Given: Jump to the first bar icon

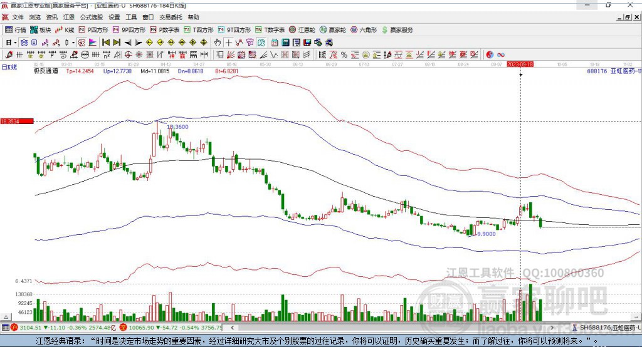Looking at the screenshot, I should click(x=105, y=43).
